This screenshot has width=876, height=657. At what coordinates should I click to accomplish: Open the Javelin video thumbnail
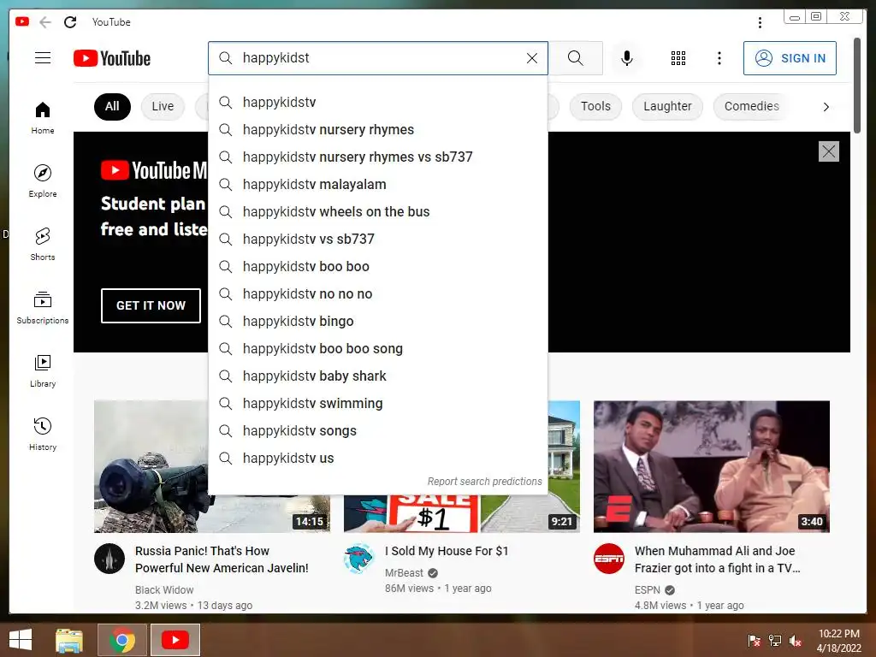[151, 466]
